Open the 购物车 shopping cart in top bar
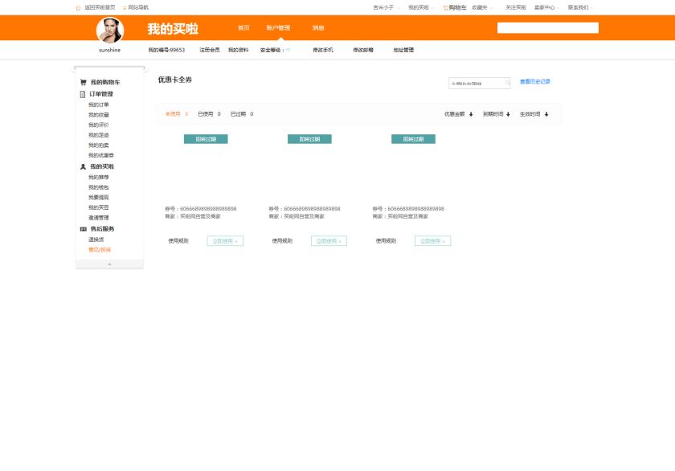675x471 pixels. click(455, 8)
